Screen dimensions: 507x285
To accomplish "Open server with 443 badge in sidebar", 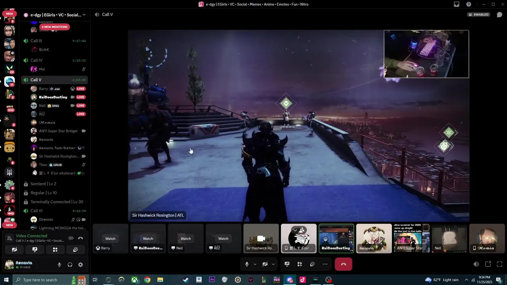I will coord(10,209).
